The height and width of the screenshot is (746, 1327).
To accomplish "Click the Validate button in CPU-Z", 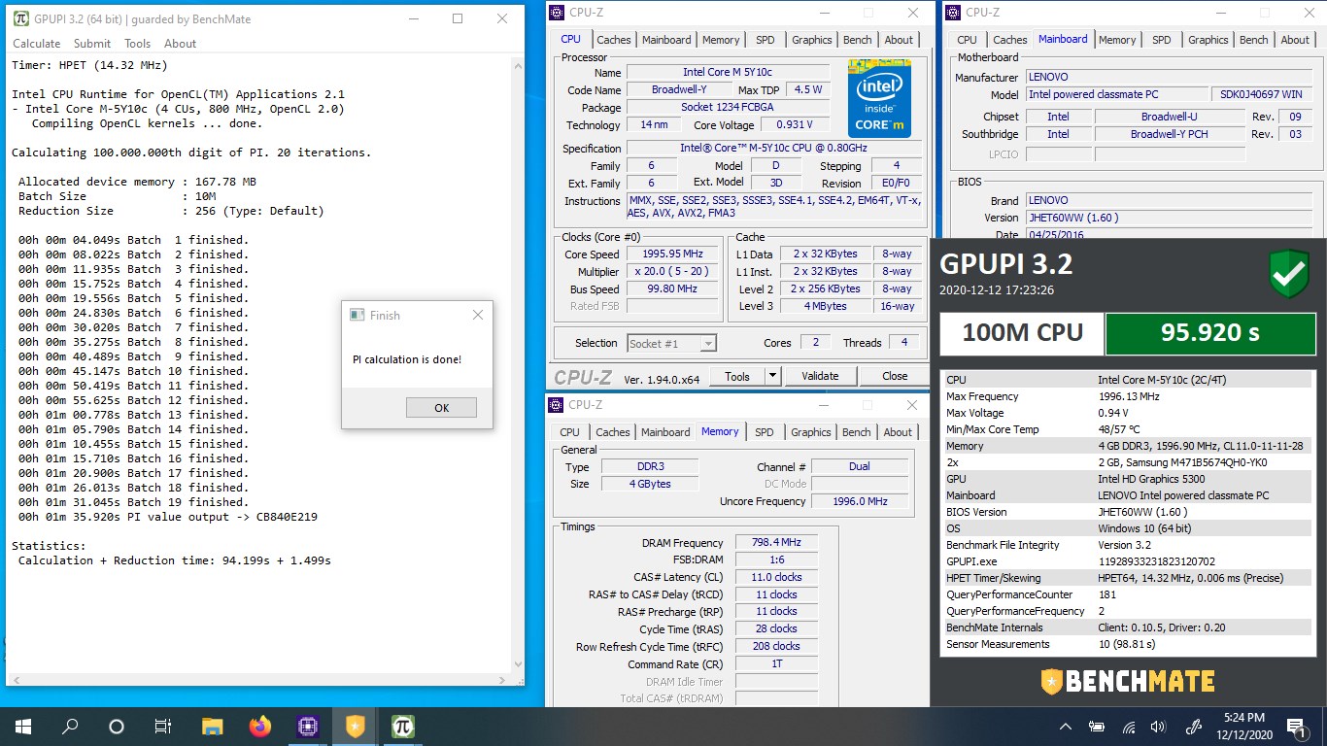I will pyautogui.click(x=820, y=376).
